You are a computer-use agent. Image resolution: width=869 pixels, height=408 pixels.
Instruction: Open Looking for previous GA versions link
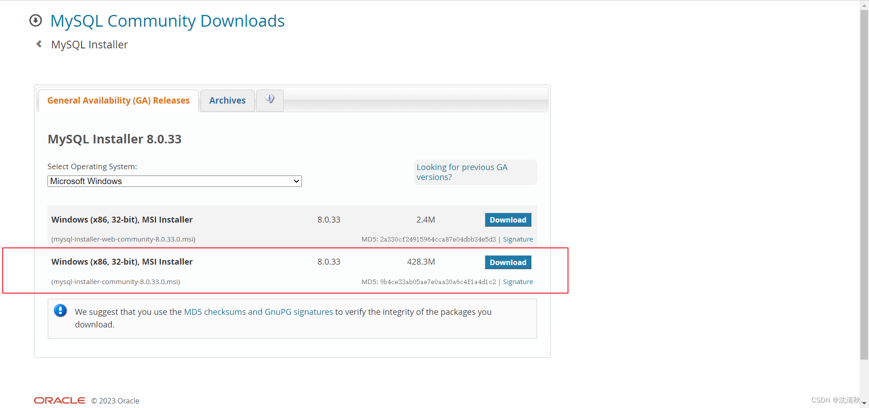462,172
